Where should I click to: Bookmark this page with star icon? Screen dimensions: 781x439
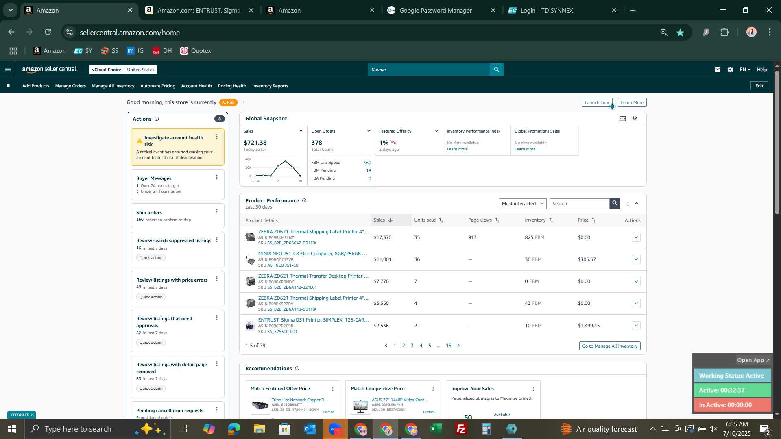681,33
